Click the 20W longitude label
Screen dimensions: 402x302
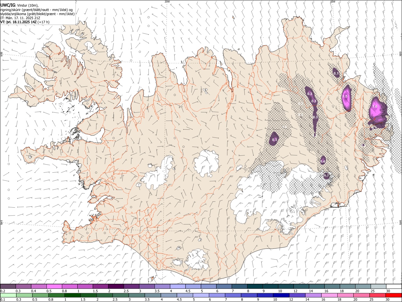click(167, 2)
